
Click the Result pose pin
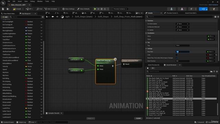[124, 64]
